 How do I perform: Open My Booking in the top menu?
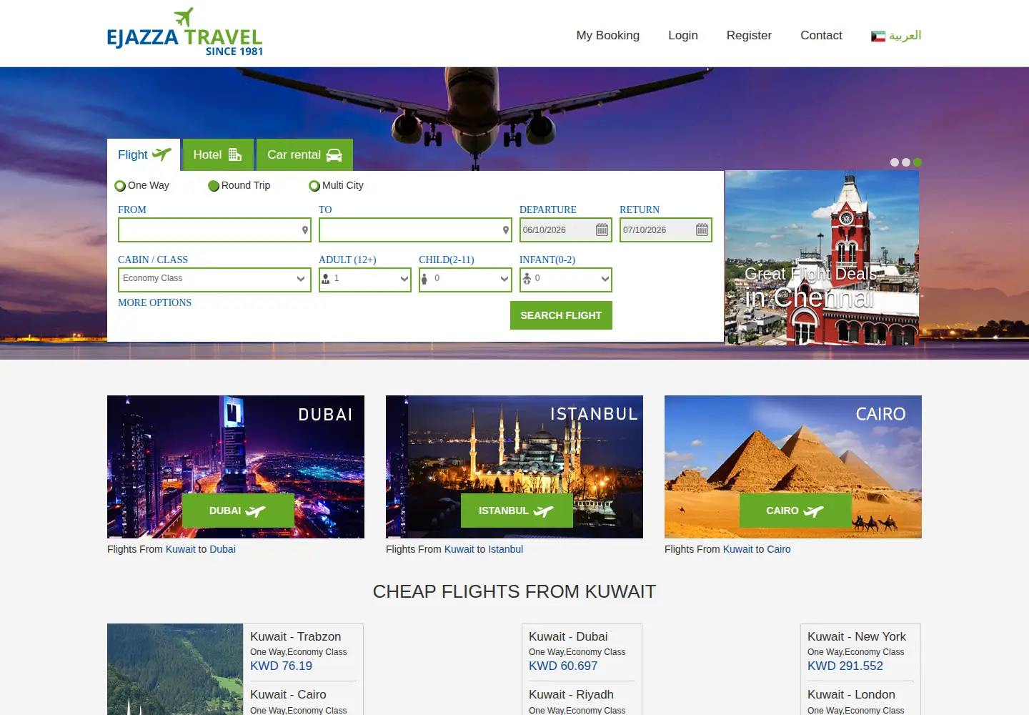608,35
